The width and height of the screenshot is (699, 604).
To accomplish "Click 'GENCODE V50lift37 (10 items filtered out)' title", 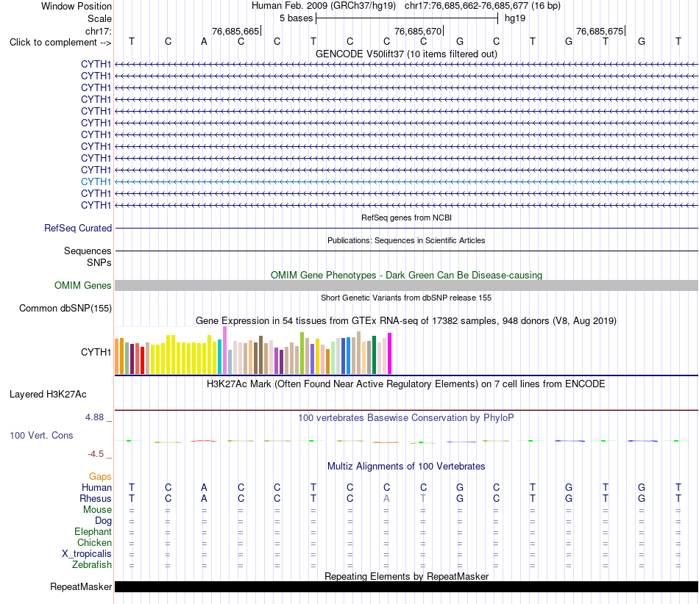I will tap(406, 54).
